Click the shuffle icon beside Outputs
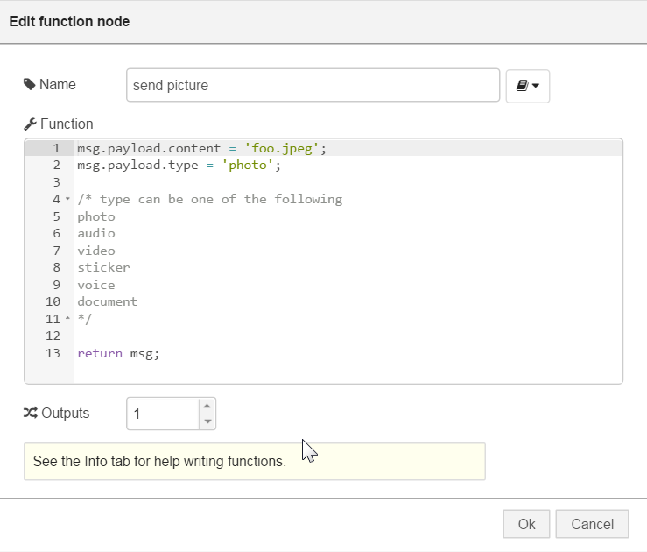This screenshot has width=647, height=552. pos(30,414)
